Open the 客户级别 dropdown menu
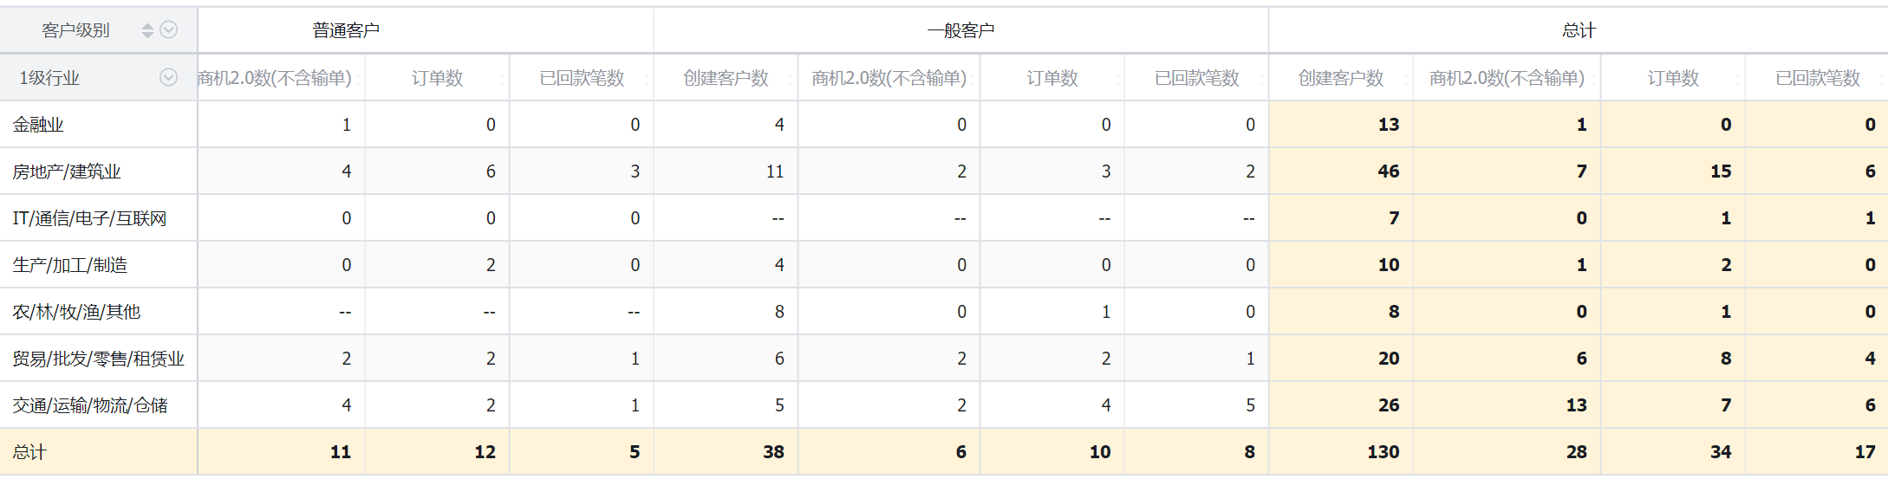1888x479 pixels. [x=169, y=30]
